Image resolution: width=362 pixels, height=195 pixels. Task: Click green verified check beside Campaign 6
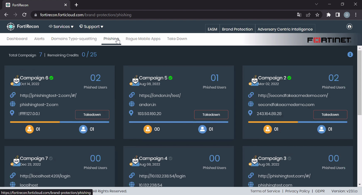[x=51, y=78]
